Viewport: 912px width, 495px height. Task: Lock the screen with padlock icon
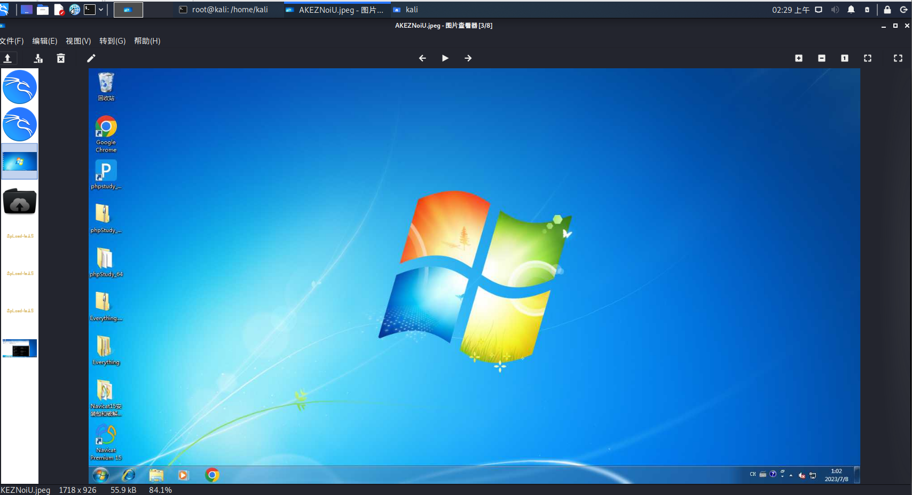pos(887,10)
